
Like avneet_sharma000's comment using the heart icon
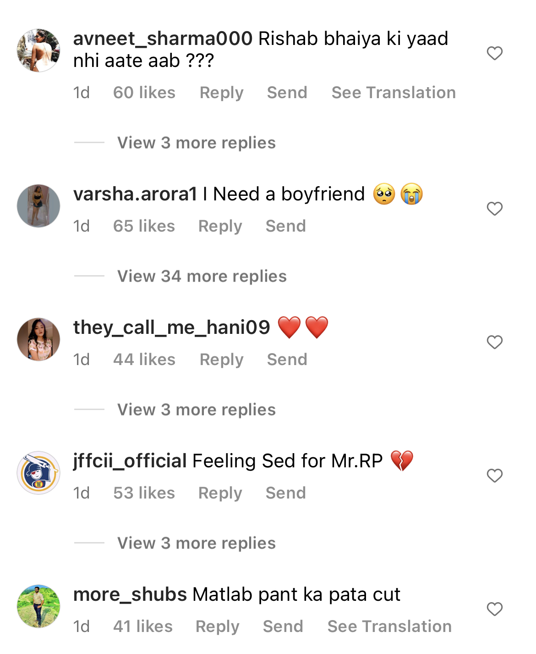[495, 54]
